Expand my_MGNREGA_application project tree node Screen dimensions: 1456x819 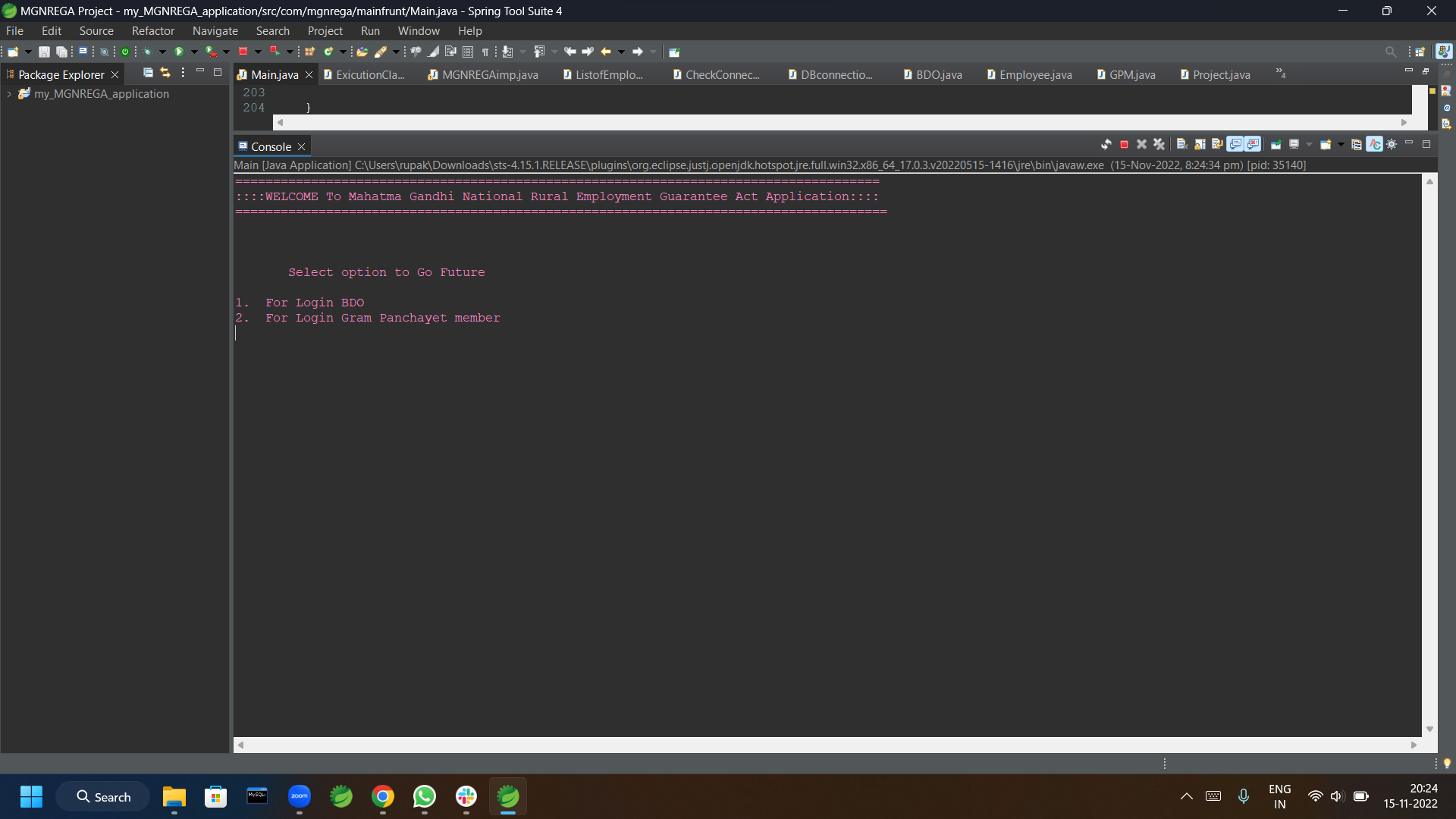click(8, 94)
